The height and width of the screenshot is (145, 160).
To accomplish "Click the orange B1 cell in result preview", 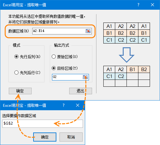I will tap(132, 70).
